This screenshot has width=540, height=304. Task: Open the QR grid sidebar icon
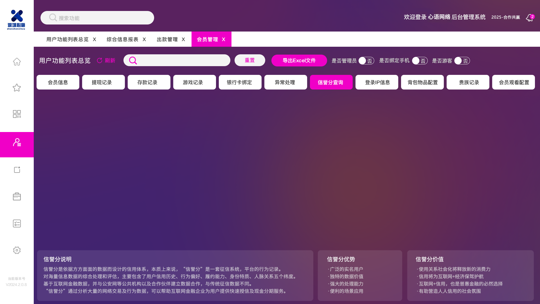pos(17,114)
